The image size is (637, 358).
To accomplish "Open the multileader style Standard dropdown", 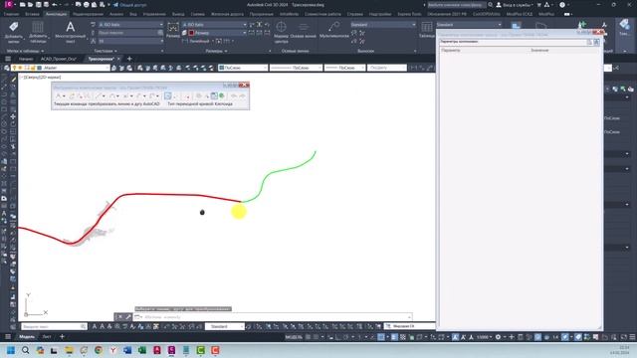I will pyautogui.click(x=383, y=25).
